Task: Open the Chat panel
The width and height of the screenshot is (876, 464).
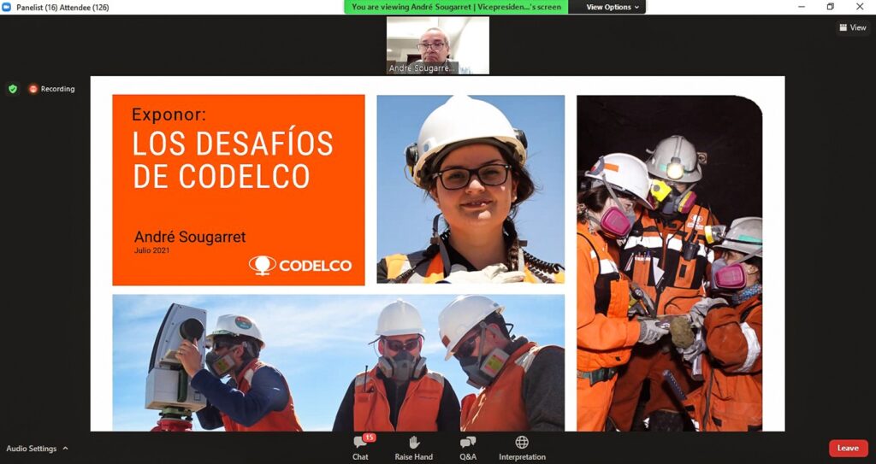Action: 360,447
